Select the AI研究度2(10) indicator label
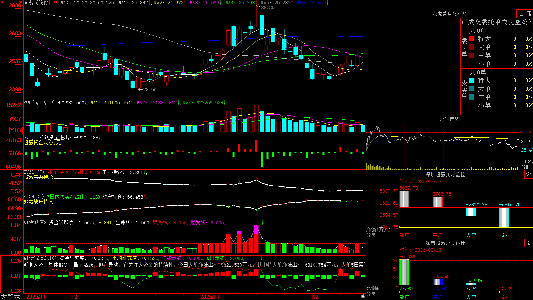The height and width of the screenshot is (300, 533). [40, 258]
